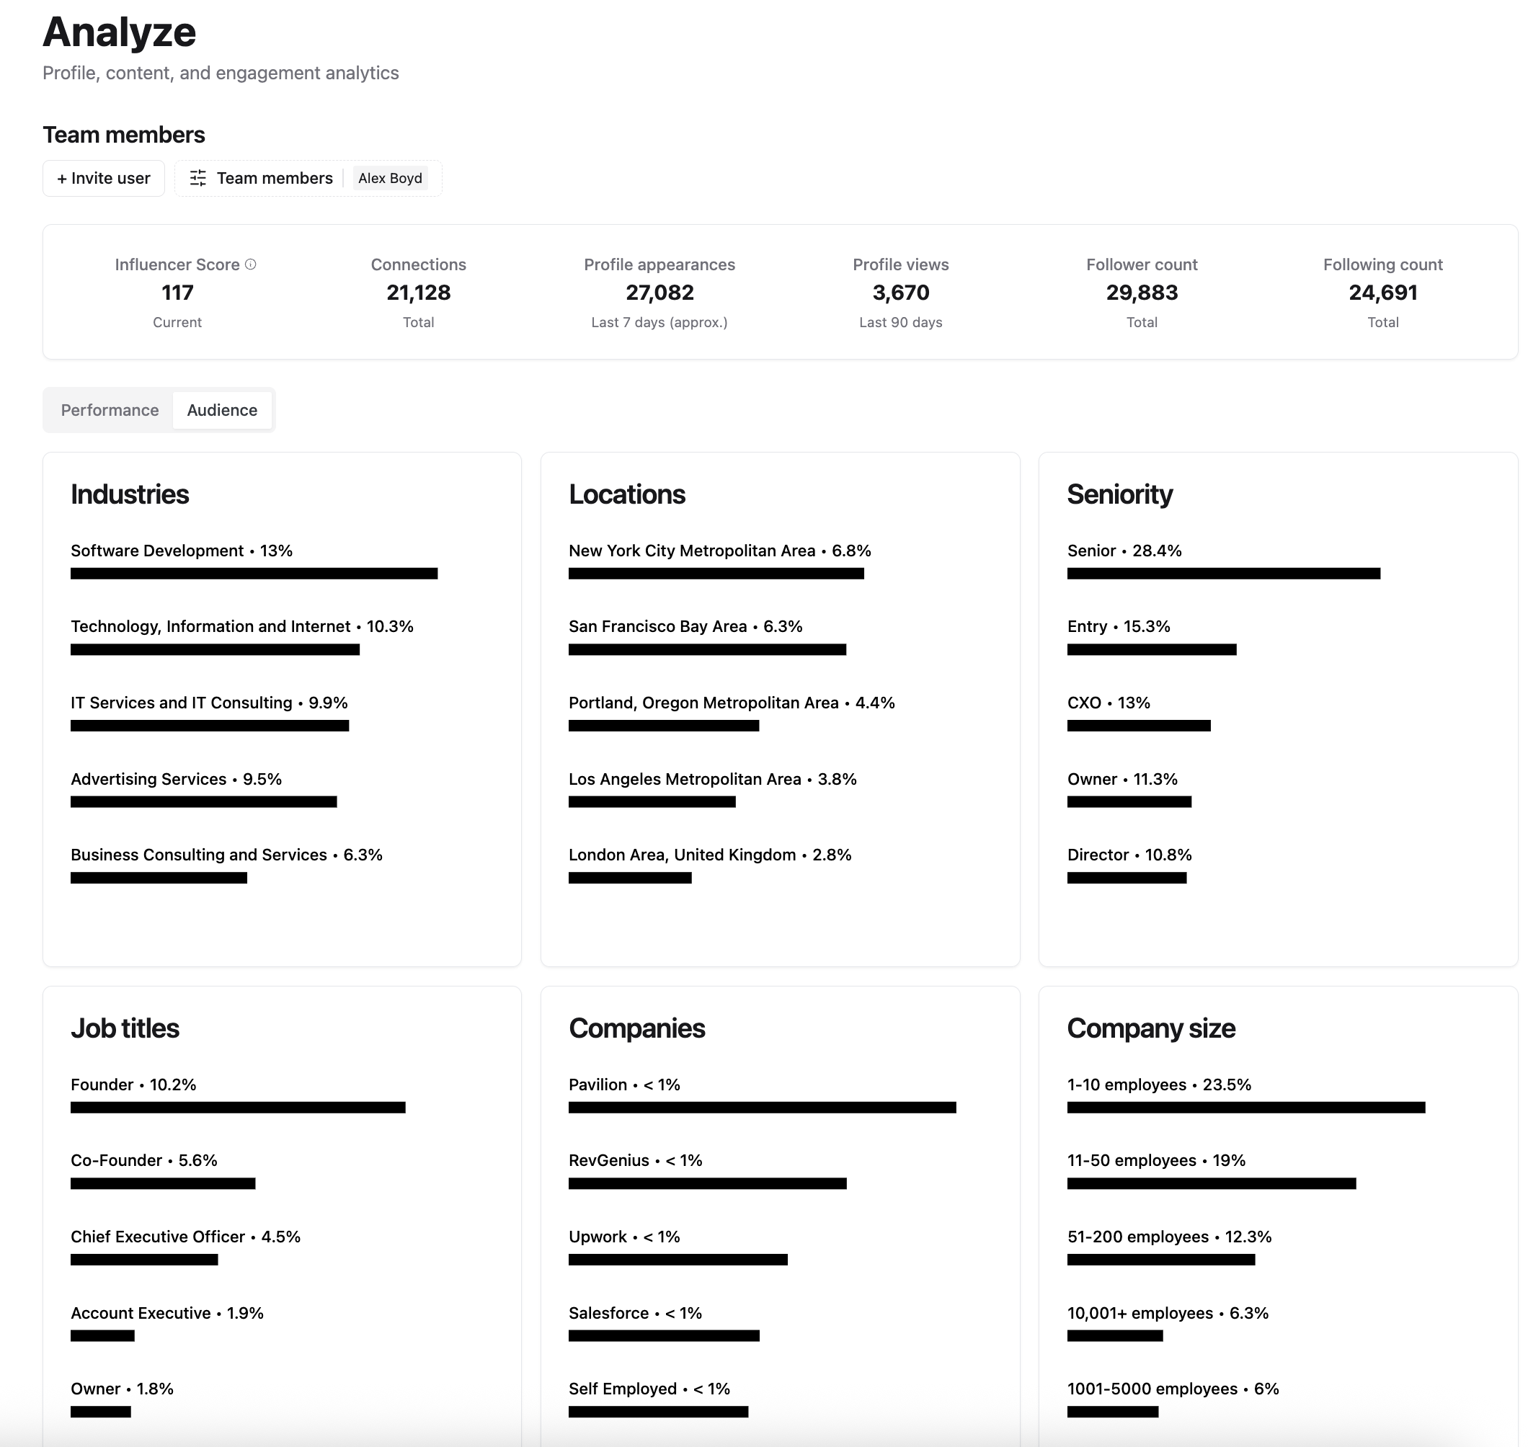Select the Alex Boyd member chip
1528x1447 pixels.
pyautogui.click(x=391, y=178)
